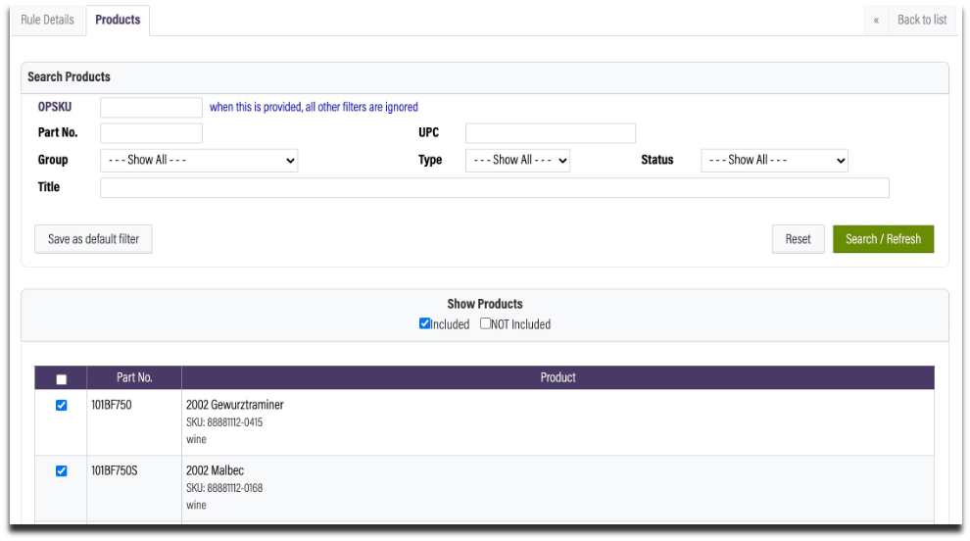Screen dimensions: 970x541
Task: Uncheck the 101BF750 product row checkbox
Action: tap(62, 405)
